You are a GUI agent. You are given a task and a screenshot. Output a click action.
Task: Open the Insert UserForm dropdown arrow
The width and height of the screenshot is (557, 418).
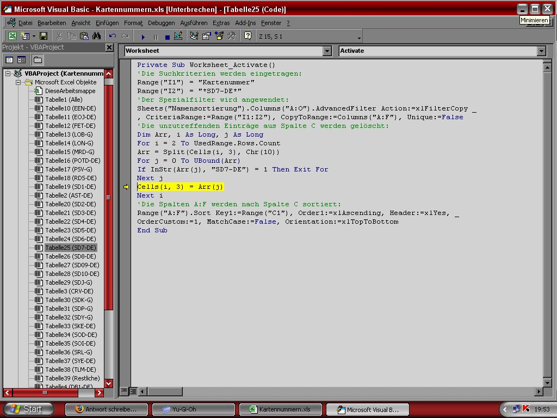pos(34,36)
